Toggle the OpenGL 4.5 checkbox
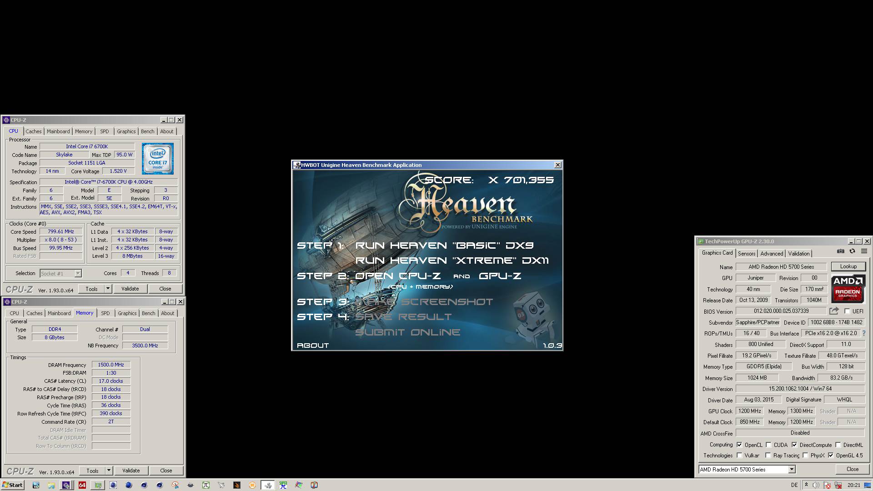The image size is (873, 491). tap(831, 456)
